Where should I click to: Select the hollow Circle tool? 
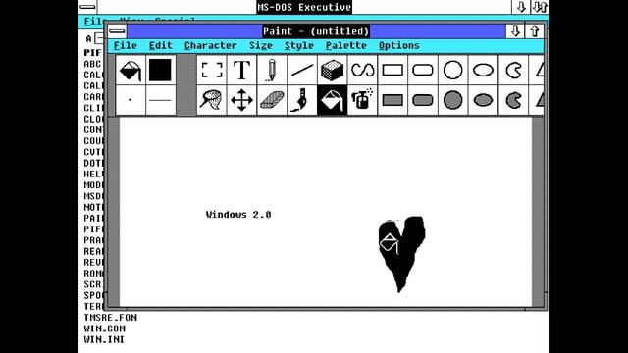[x=453, y=70]
